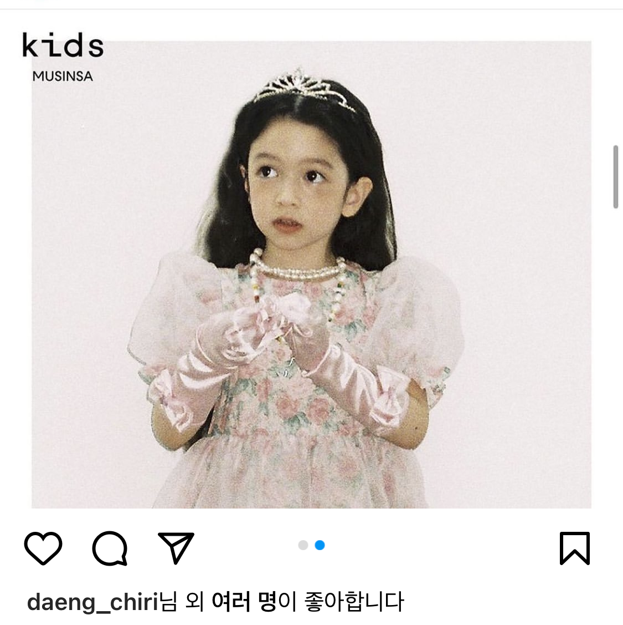Share the post using the paper plane icon
This screenshot has height=625, width=623.
point(176,548)
